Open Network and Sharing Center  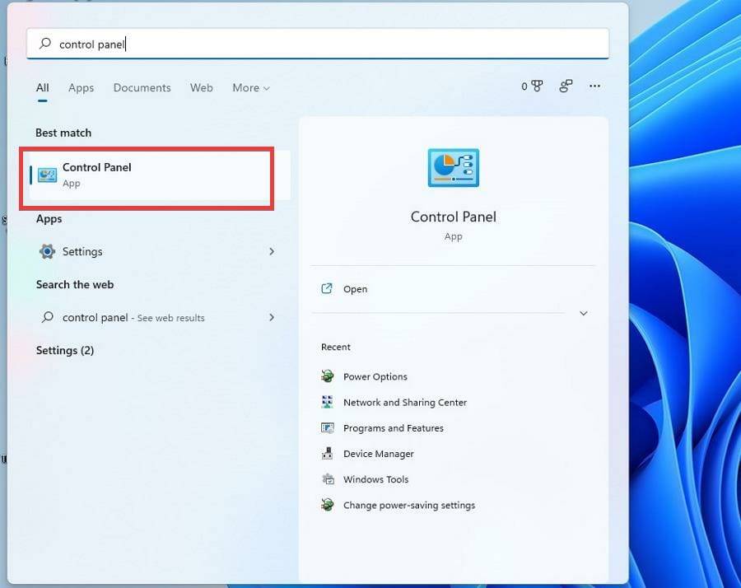(x=404, y=403)
